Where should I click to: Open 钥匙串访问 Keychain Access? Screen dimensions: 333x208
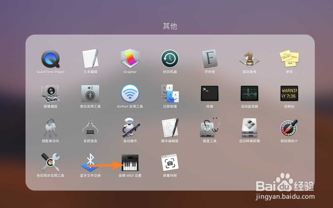point(51,128)
